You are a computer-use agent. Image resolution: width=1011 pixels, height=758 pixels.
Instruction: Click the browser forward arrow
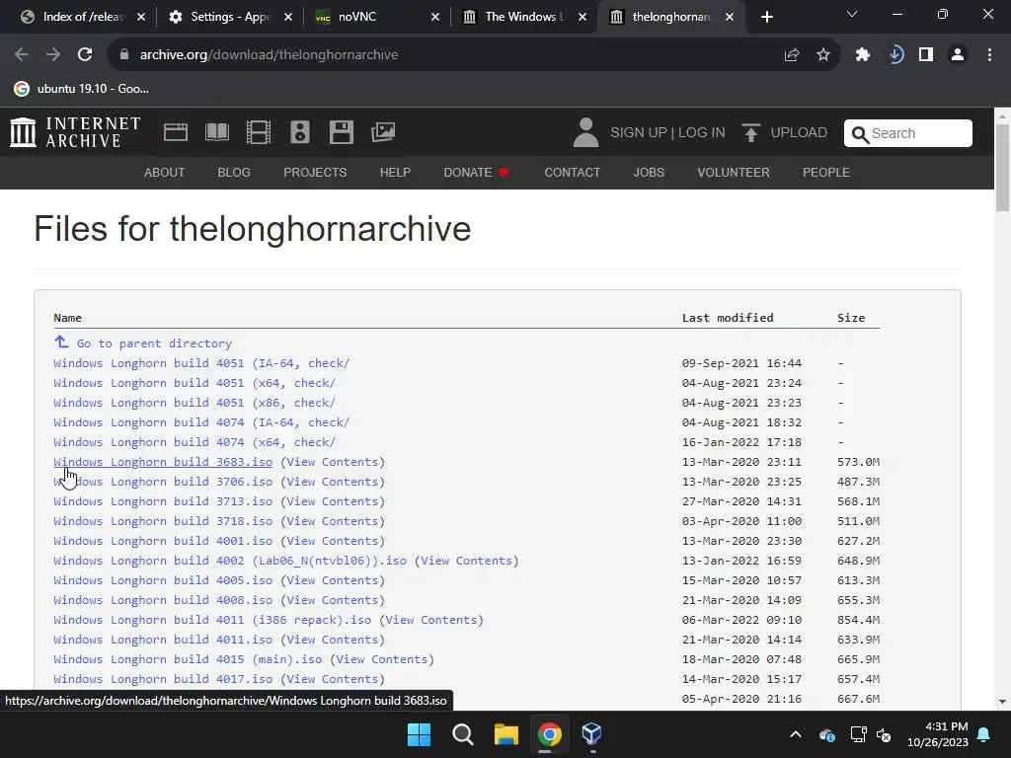[x=53, y=55]
